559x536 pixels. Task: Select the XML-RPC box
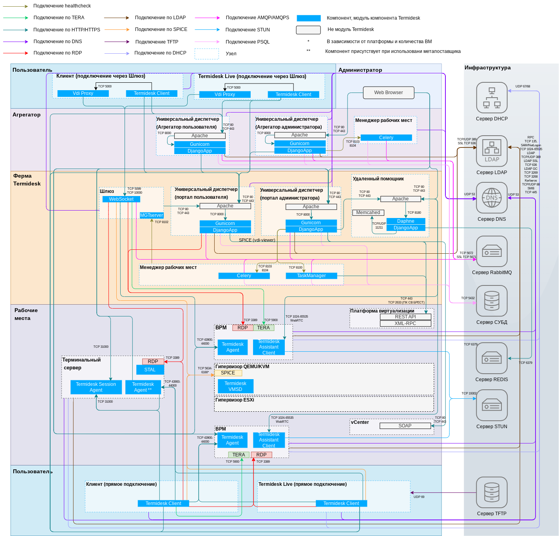[x=405, y=323]
